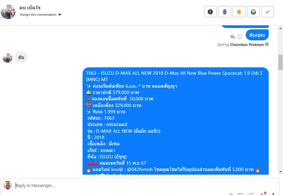The height and width of the screenshot is (195, 283).
Task: Click the line เกียร์ : ธรรมดา
Action: [x=101, y=150]
